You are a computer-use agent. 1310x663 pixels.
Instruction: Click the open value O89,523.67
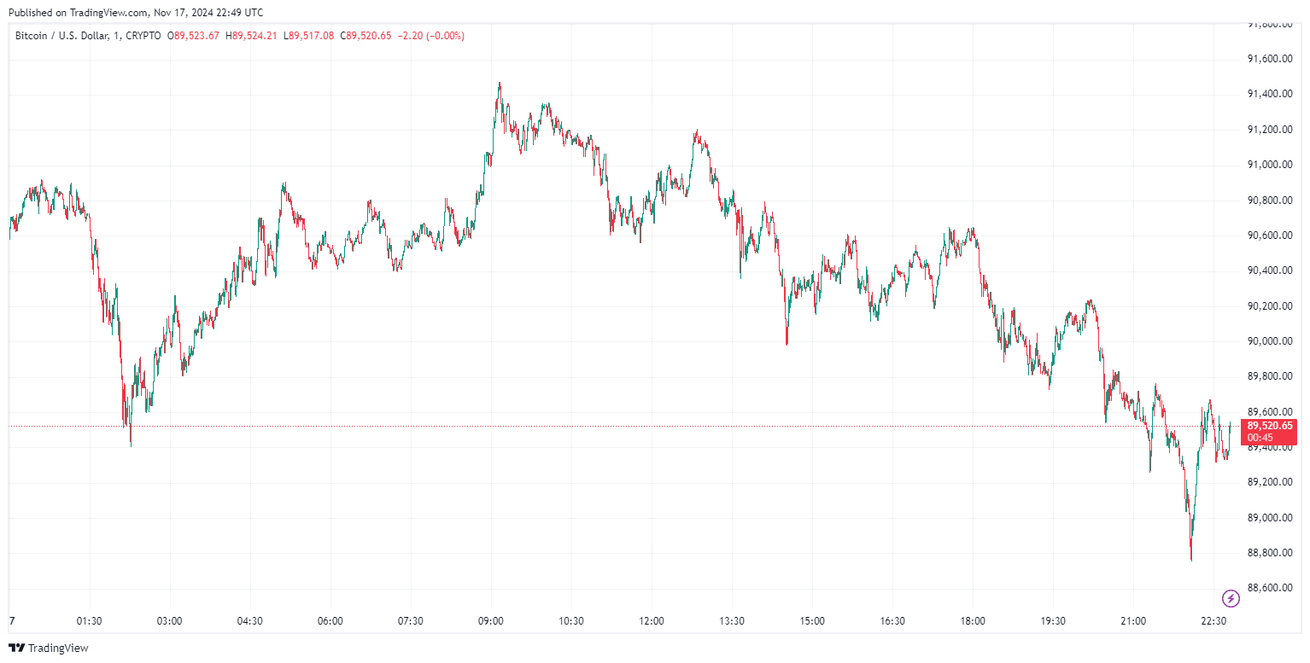pos(193,36)
